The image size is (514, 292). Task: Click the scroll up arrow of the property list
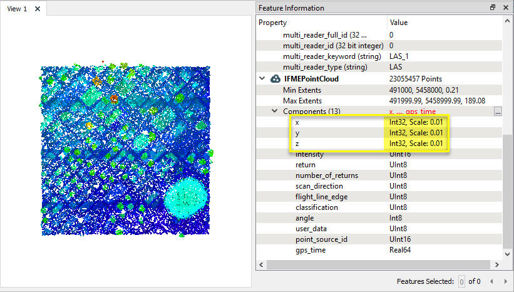tap(507, 21)
